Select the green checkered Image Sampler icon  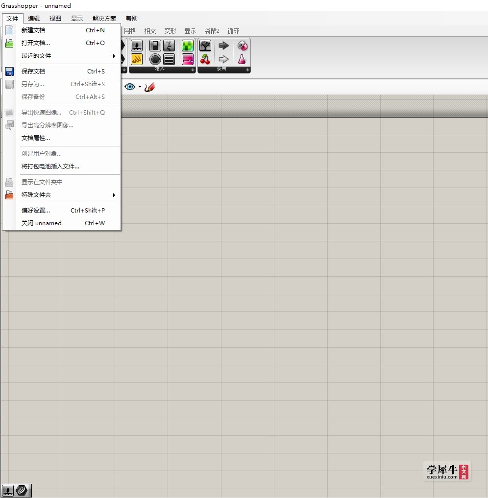(x=188, y=46)
